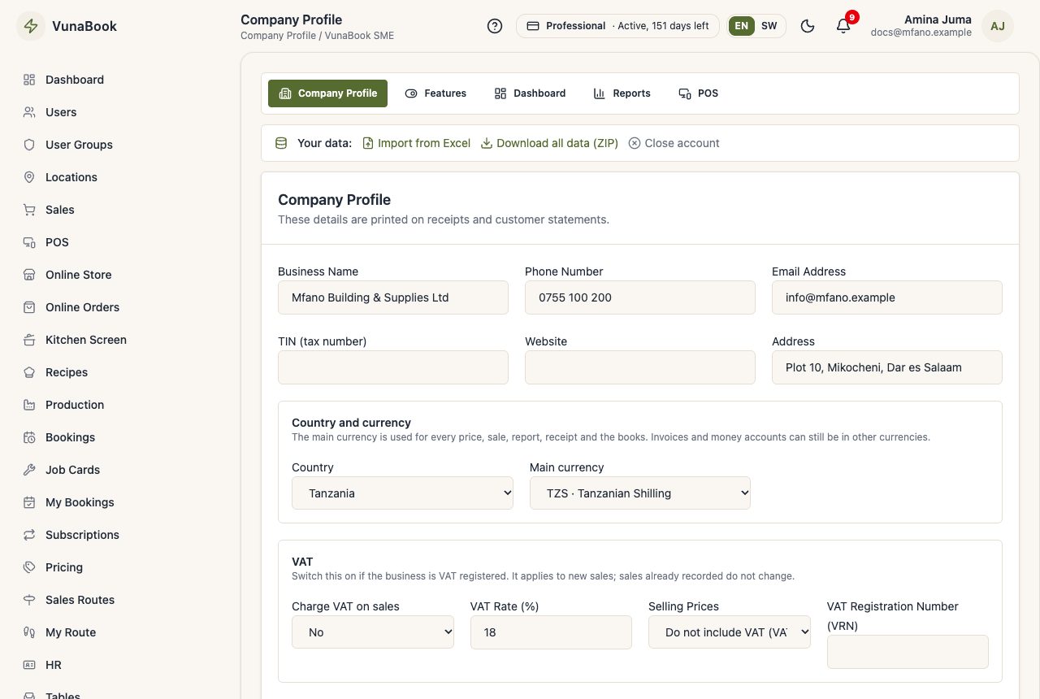
Task: Click the Job Cards wrench icon
Action: point(29,470)
